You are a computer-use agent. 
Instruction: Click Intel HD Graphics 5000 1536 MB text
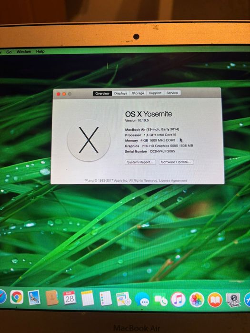pyautogui.click(x=167, y=146)
